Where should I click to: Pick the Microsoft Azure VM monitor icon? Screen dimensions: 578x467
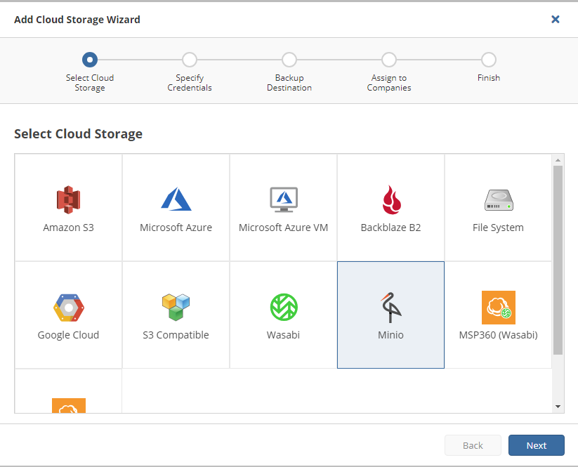pos(284,199)
